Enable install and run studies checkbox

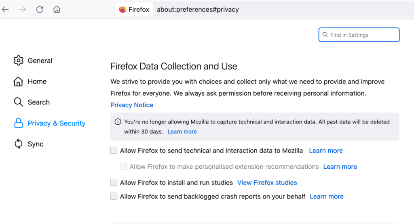tap(114, 182)
